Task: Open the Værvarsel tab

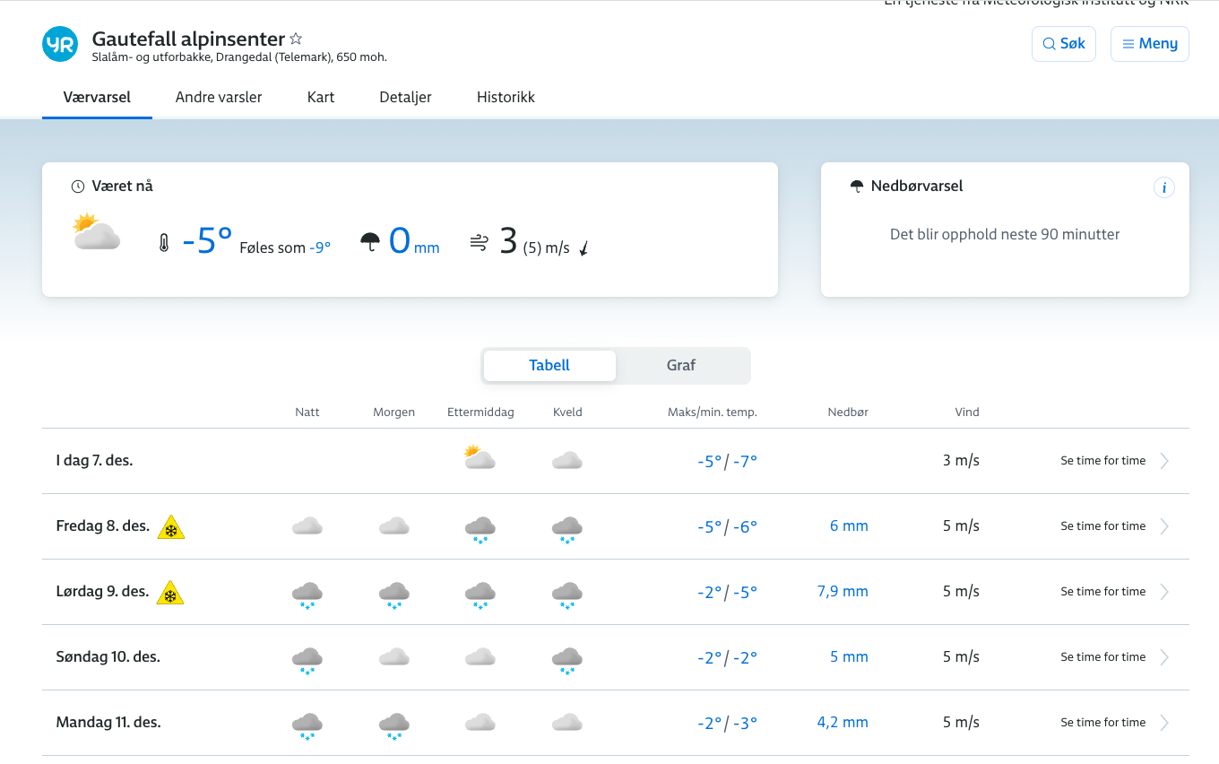Action: tap(97, 97)
